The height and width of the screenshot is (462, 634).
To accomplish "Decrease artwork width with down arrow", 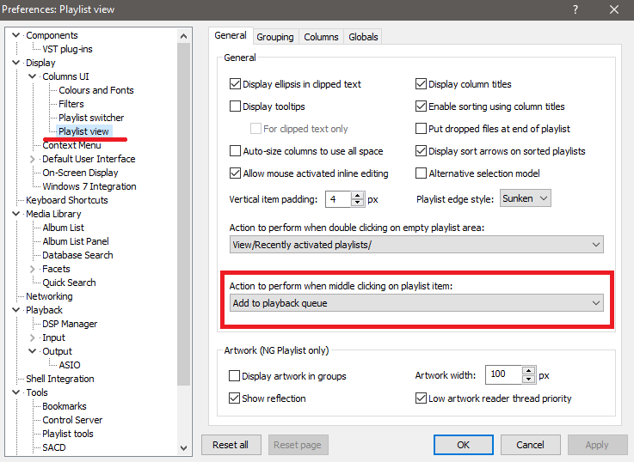I will tap(528, 379).
